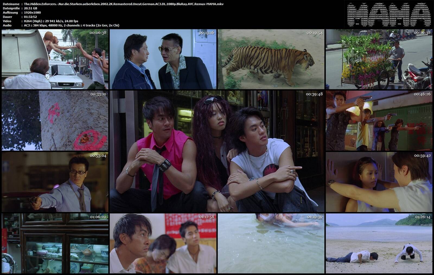Click the thumbnail at 00:06:38

coord(55,59)
